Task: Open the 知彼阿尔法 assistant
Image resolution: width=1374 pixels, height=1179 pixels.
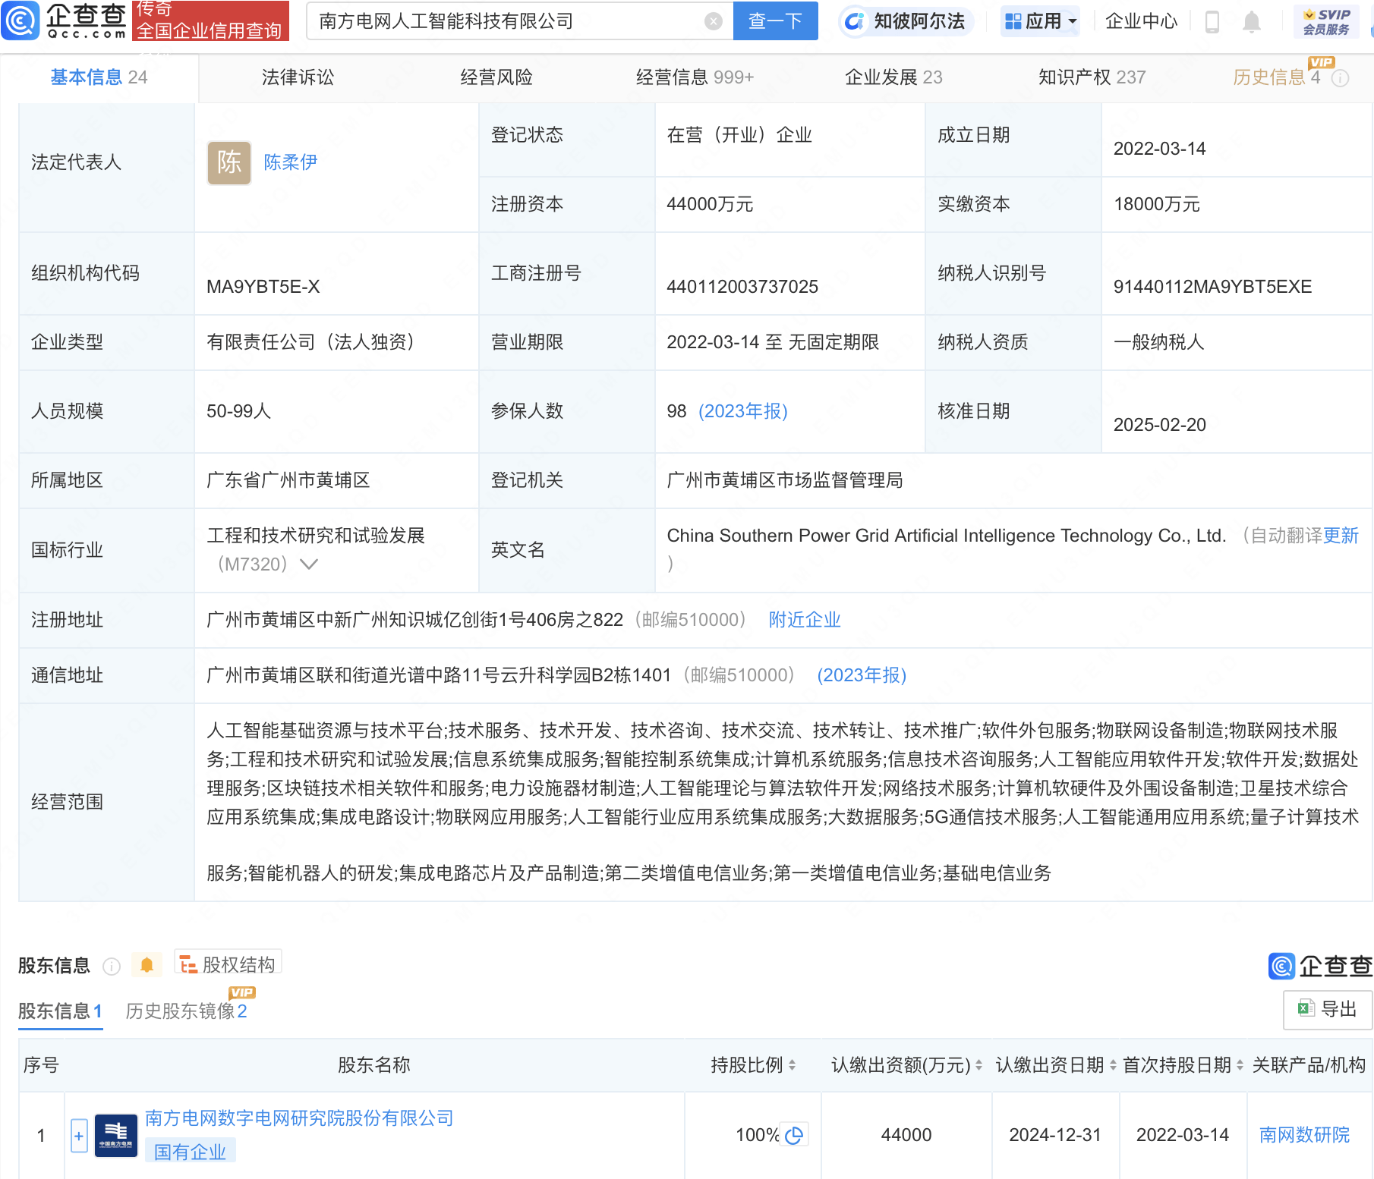Action: click(906, 21)
